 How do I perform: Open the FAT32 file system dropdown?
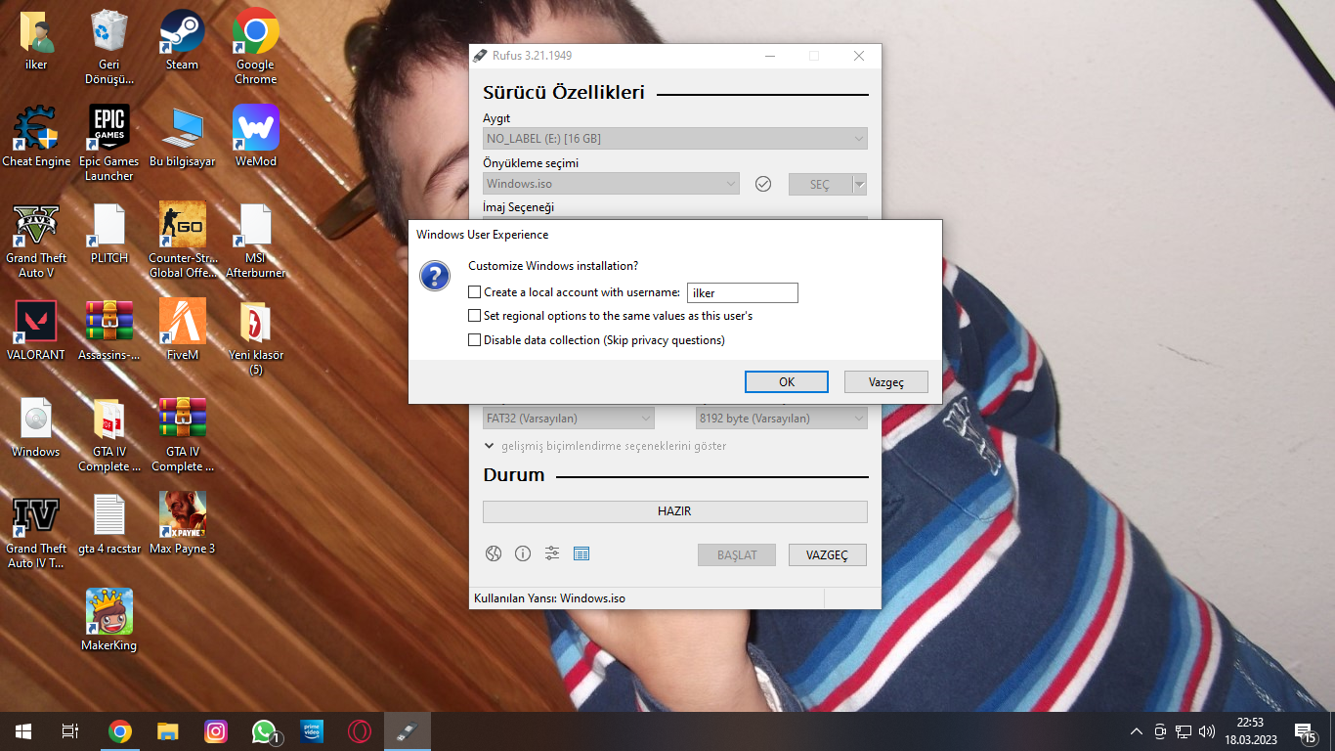(569, 419)
